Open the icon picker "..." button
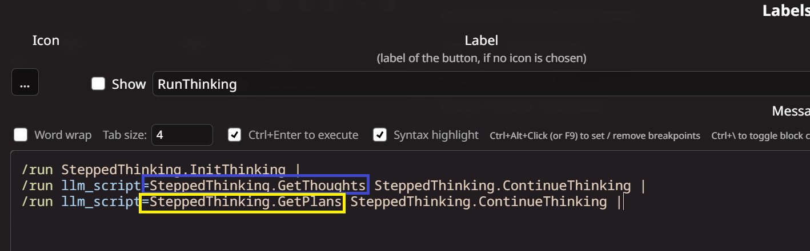This screenshot has height=251, width=810. pos(25,83)
